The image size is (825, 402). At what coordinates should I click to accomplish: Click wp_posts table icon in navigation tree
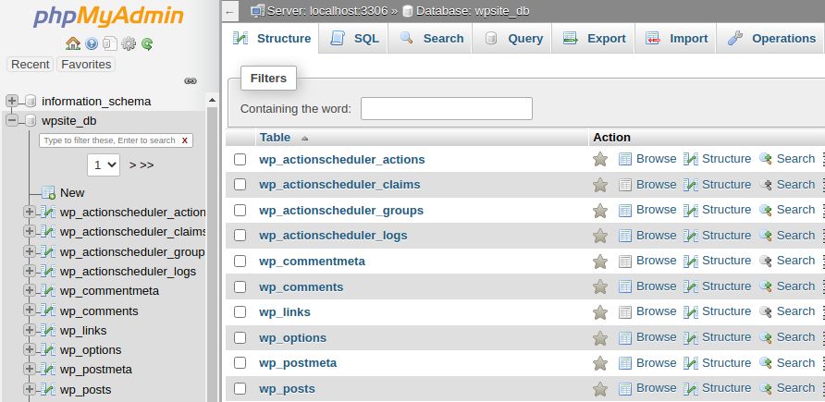point(48,389)
